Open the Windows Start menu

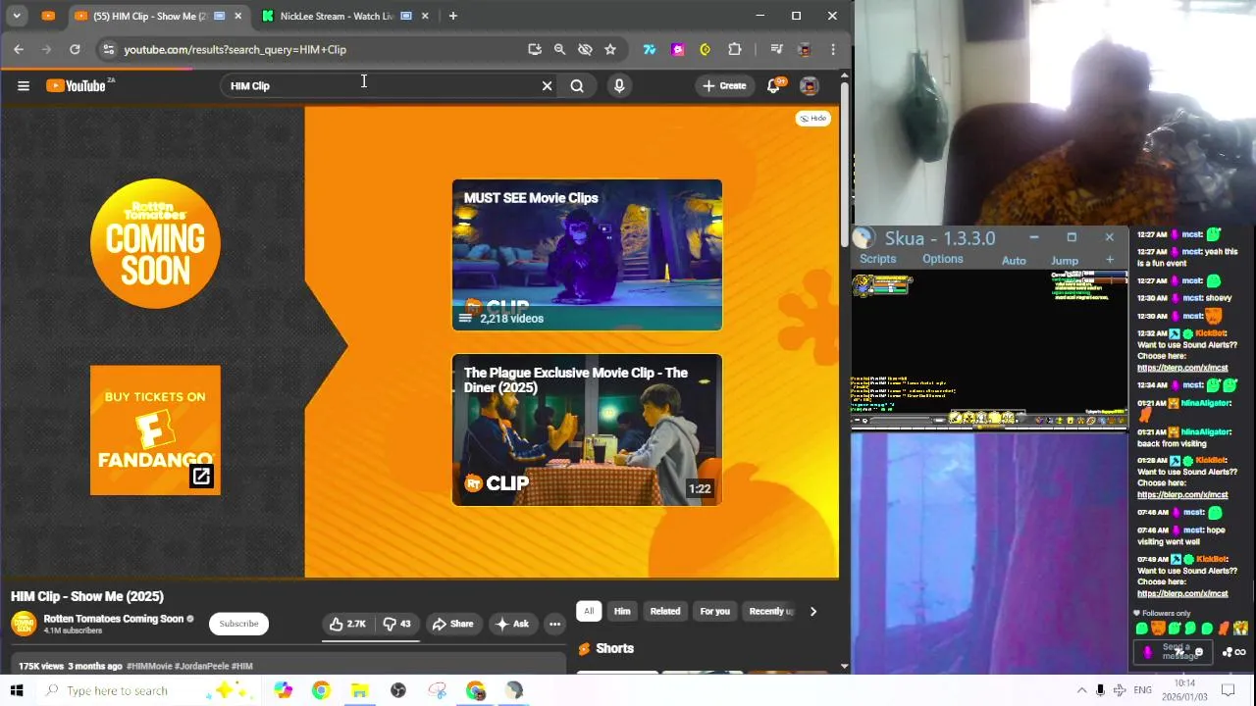[x=17, y=690]
